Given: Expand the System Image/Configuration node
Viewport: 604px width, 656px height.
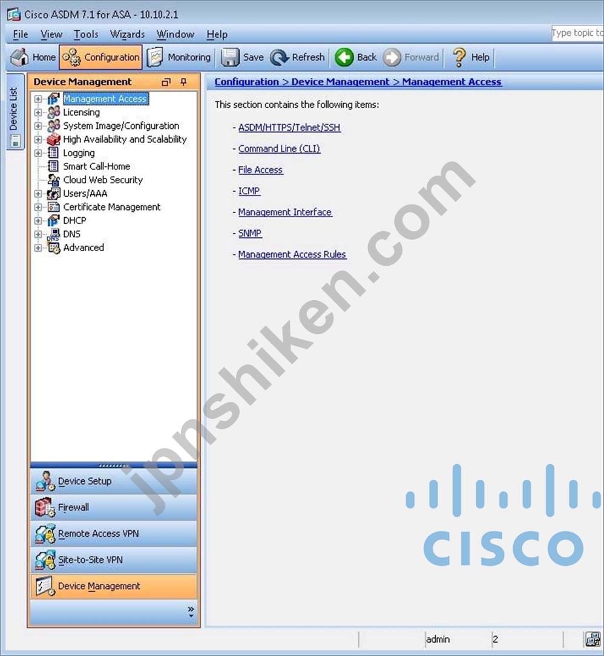Looking at the screenshot, I should [38, 126].
